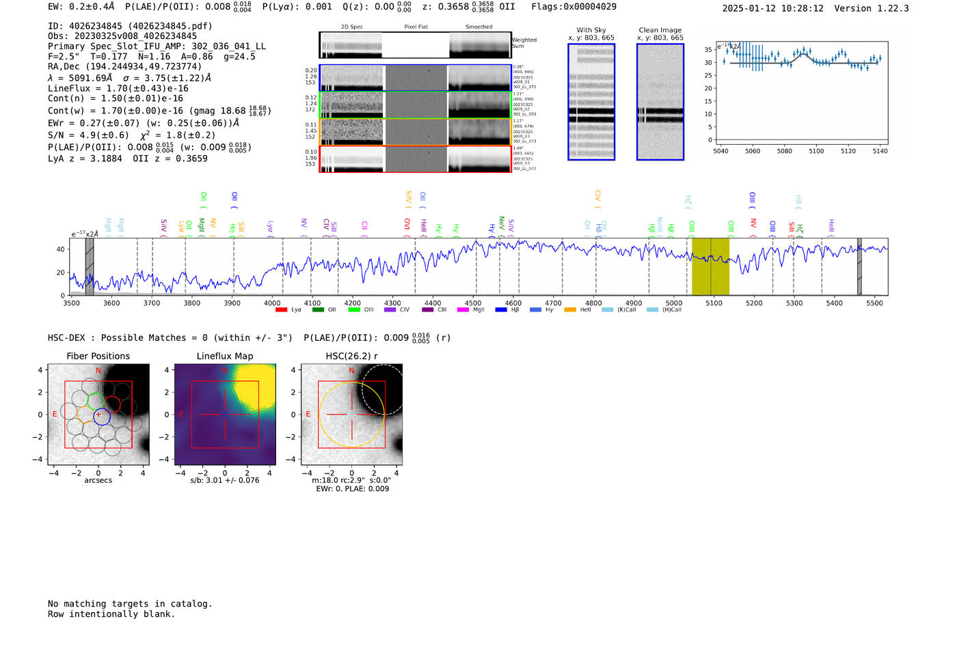Click the LineFlux = 1.70(±0.43)e-16 line

[x=118, y=89]
